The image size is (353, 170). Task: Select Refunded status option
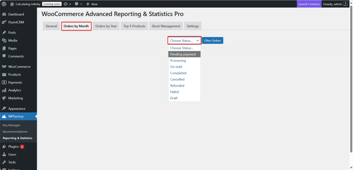coord(184,86)
